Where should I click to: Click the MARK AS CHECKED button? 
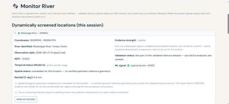[x=26, y=99]
